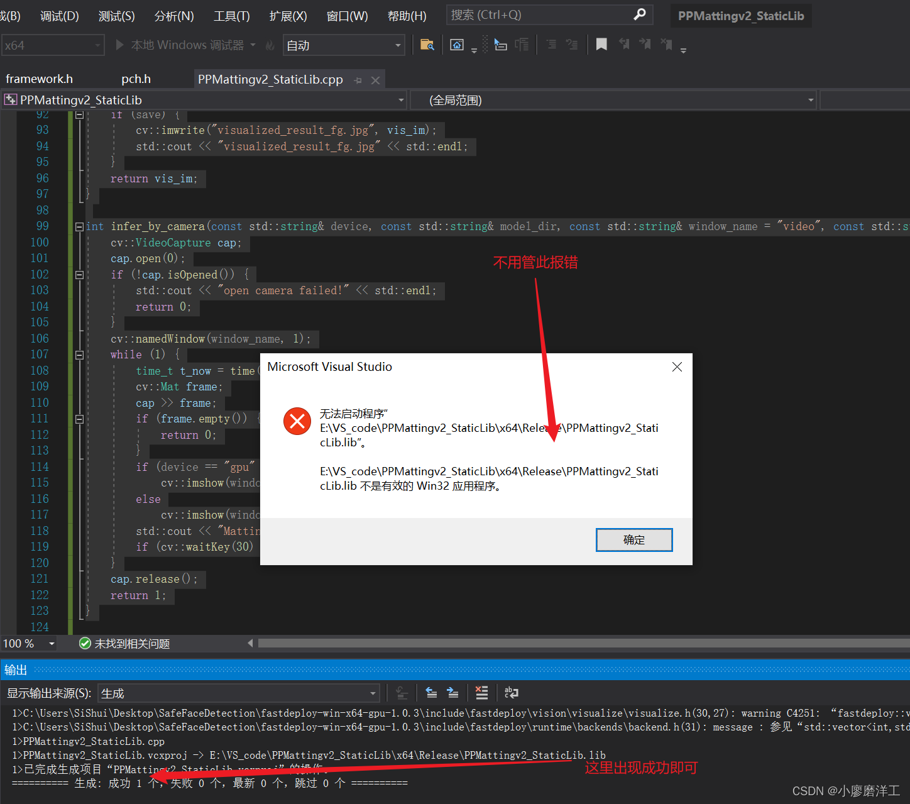Click the PPMattingv2_StaticLib title label
The width and height of the screenshot is (910, 804).
[x=741, y=16]
